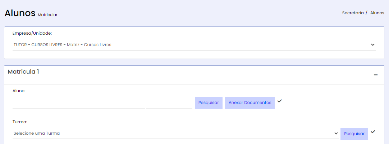The image size is (389, 144).
Task: Open the Selecione uma Turma dropdown
Action: (176, 133)
